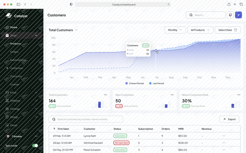Click Winifred Hackett customer name
This screenshot has height=153, width=246.
(x=93, y=143)
